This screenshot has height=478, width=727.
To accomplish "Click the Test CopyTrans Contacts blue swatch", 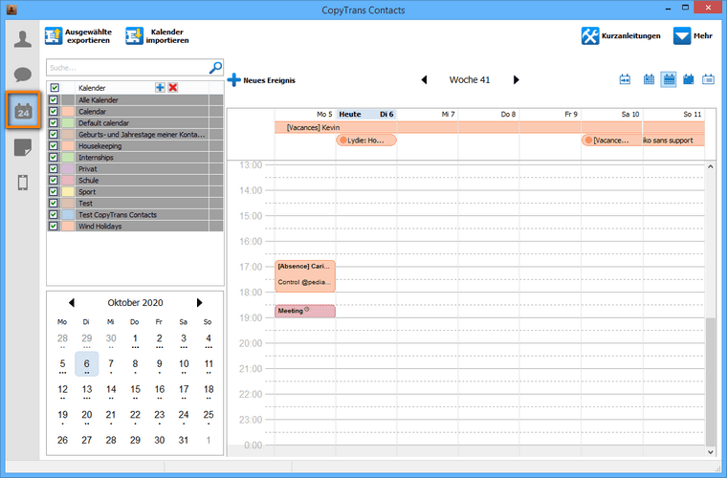I will click(x=68, y=215).
